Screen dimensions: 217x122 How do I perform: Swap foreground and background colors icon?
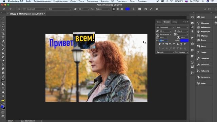pyautogui.click(x=4, y=104)
